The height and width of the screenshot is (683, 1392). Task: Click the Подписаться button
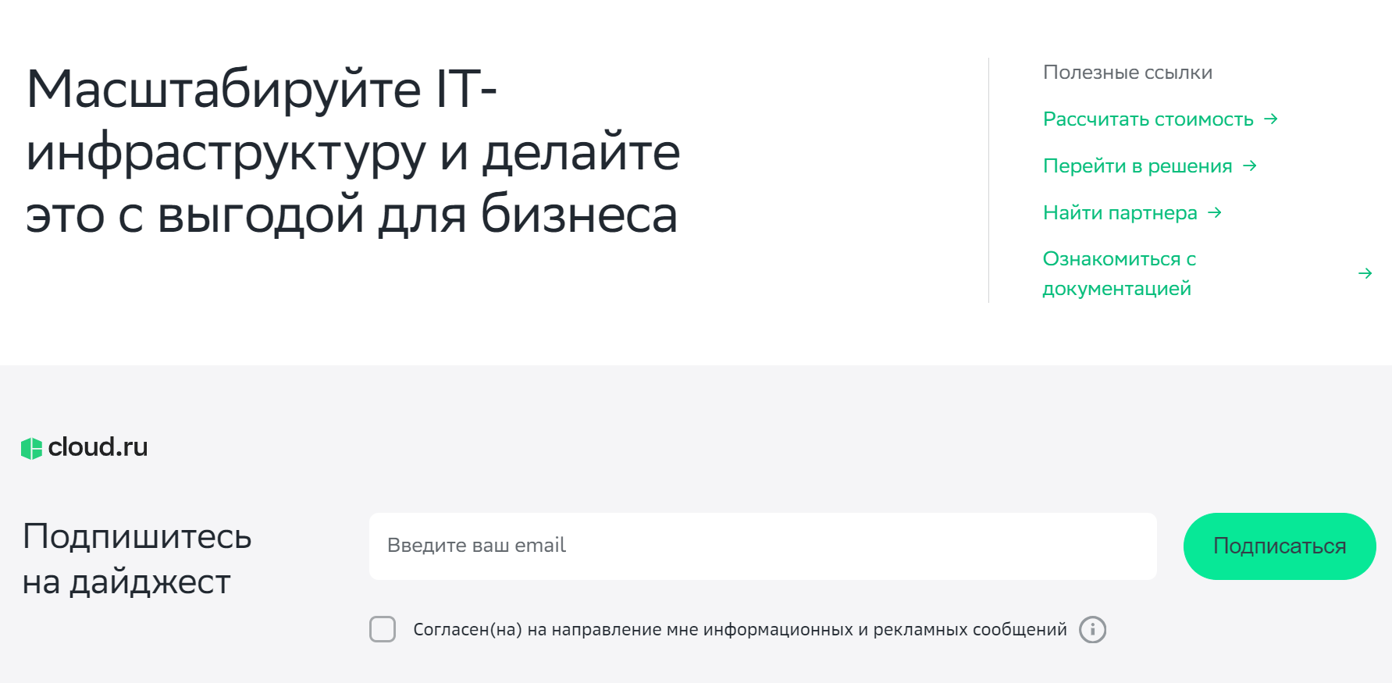[1280, 546]
